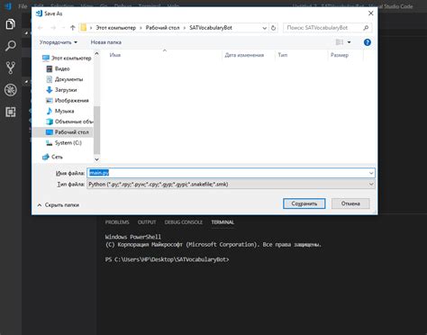Screen dimensions: 427x335
Task: Open the dialog Help icon
Action: [x=367, y=42]
